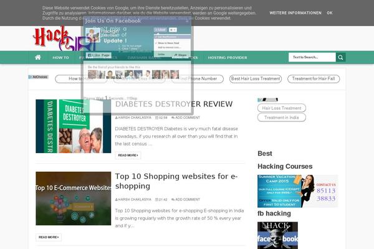374x249 pixels.
Task: Click the sidebar Hair Loss Treatment ad
Action: pos(282,108)
